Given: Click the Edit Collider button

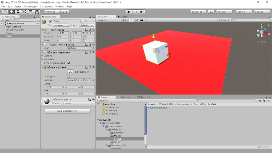Looking at the screenshot, I should pyautogui.click(x=70, y=72).
